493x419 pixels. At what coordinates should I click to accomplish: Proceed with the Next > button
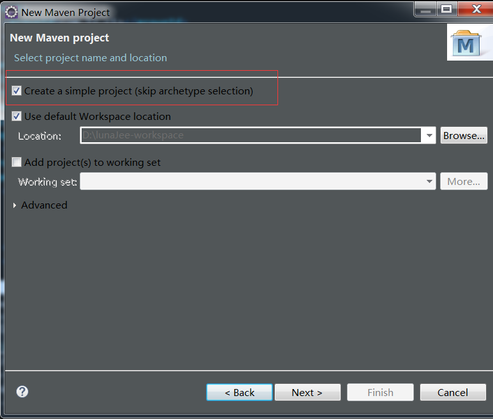[307, 392]
